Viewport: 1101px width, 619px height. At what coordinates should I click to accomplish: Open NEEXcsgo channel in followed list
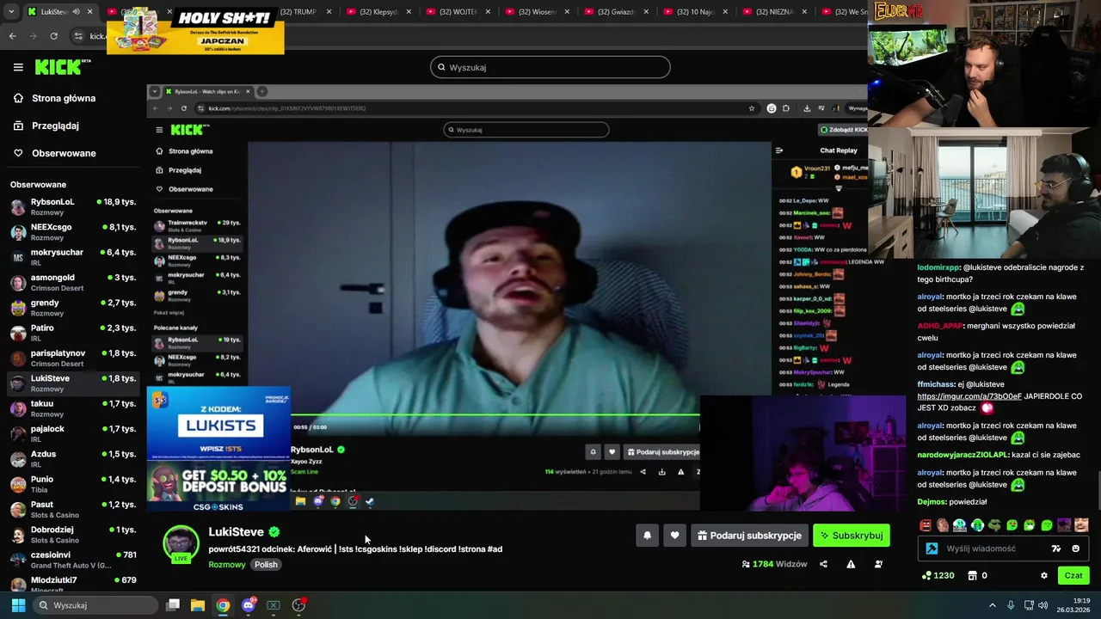point(72,231)
